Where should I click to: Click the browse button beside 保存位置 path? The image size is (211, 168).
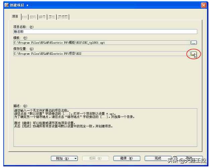point(194,54)
